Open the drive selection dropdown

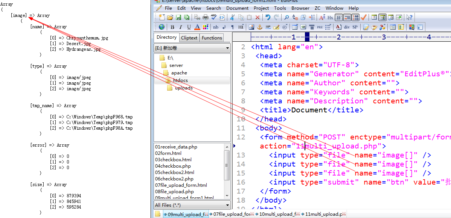point(192,48)
